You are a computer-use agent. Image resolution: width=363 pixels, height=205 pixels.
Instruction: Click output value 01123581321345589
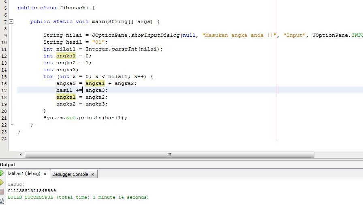[x=32, y=191]
